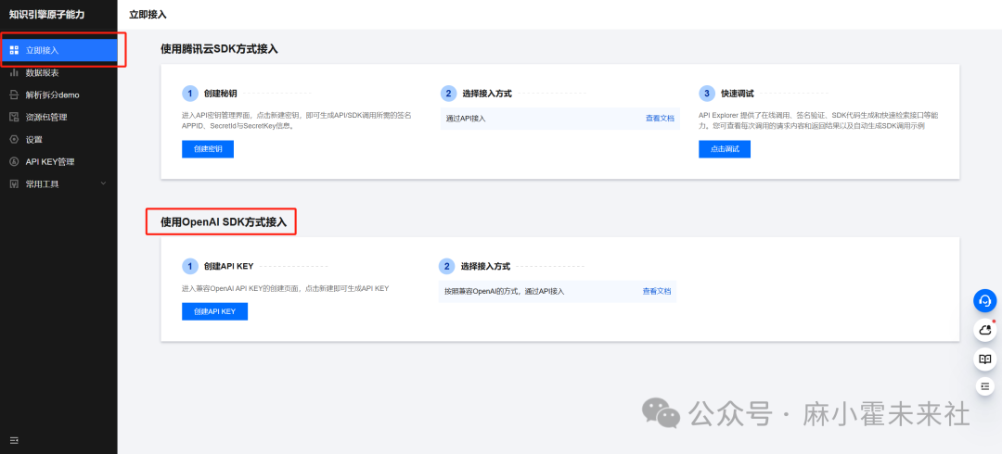
Task: Click the cloud notification icon with red dot
Action: 984,330
